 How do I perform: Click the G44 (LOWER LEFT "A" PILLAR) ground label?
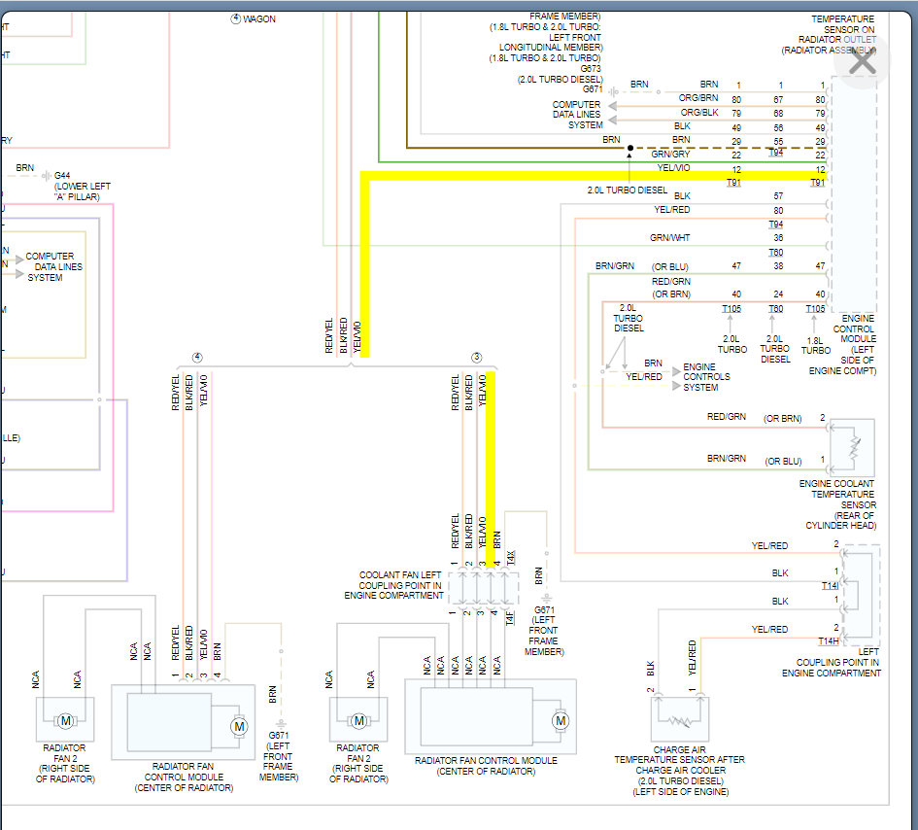(82, 187)
